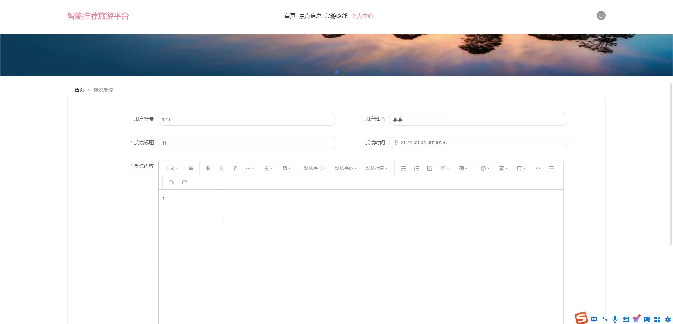This screenshot has height=324, width=673.
Task: Undo the last edit
Action: click(x=171, y=182)
